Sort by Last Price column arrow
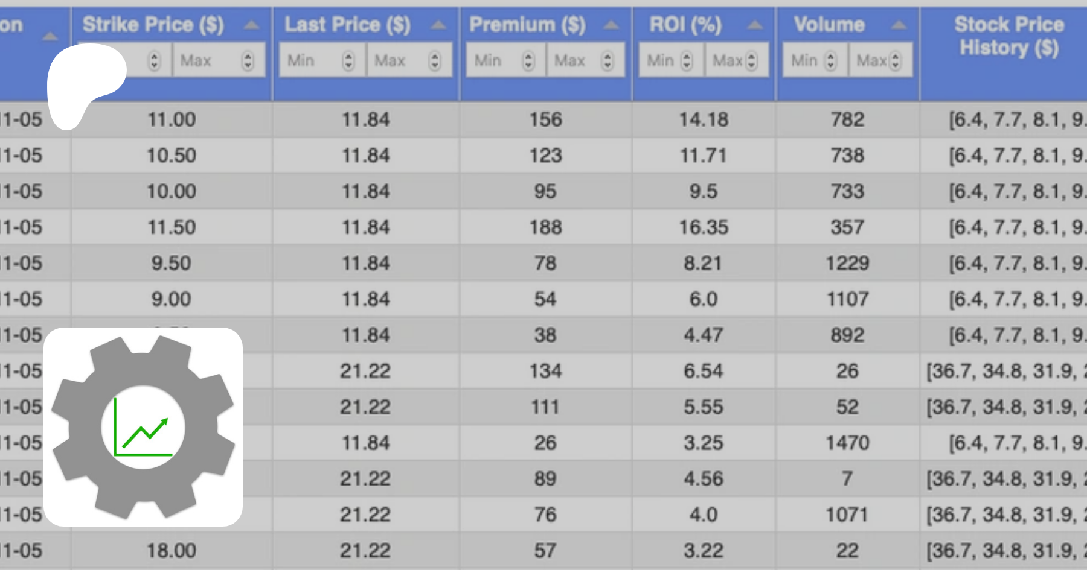This screenshot has width=1087, height=570. pyautogui.click(x=438, y=25)
